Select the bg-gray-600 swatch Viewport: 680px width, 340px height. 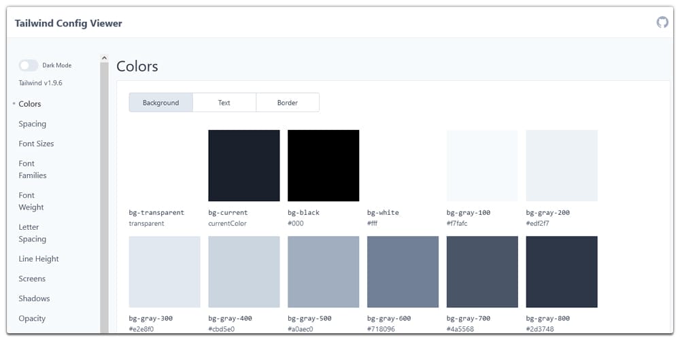(403, 272)
